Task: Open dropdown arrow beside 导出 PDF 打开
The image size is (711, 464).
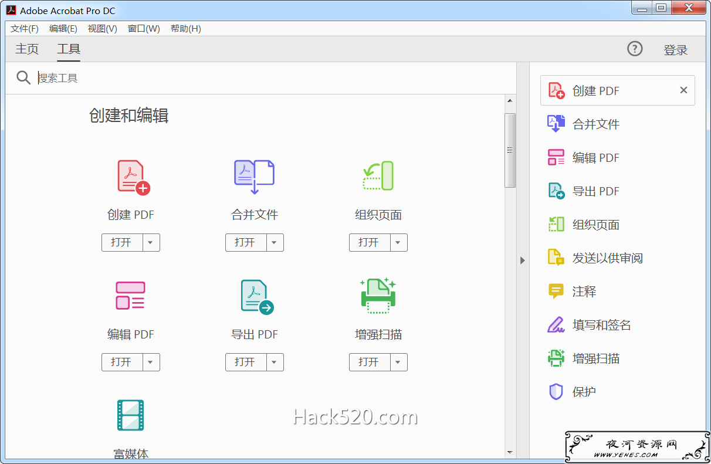Action: pos(275,362)
